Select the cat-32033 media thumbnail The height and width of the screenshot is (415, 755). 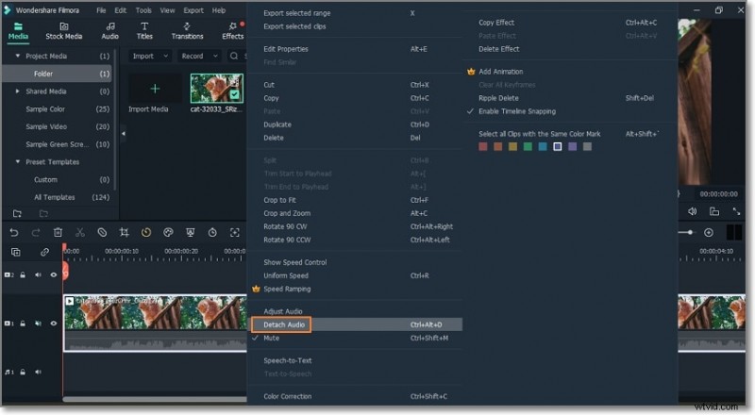tap(217, 89)
